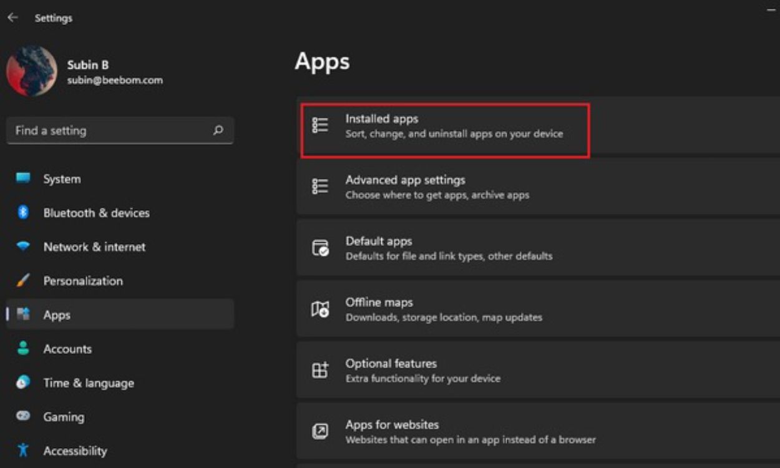
Task: Select the Offline maps map icon
Action: pos(321,308)
